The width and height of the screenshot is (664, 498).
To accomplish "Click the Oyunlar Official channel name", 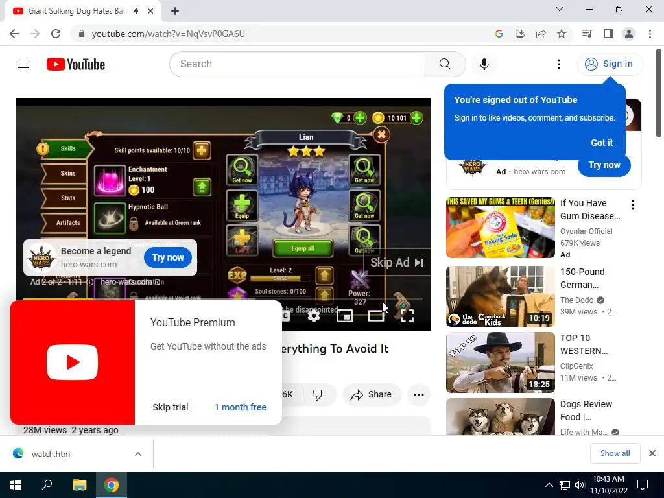I will tap(586, 231).
